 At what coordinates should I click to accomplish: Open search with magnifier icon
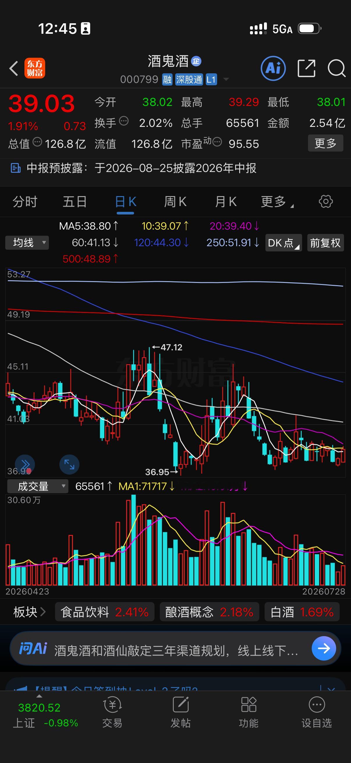point(336,68)
